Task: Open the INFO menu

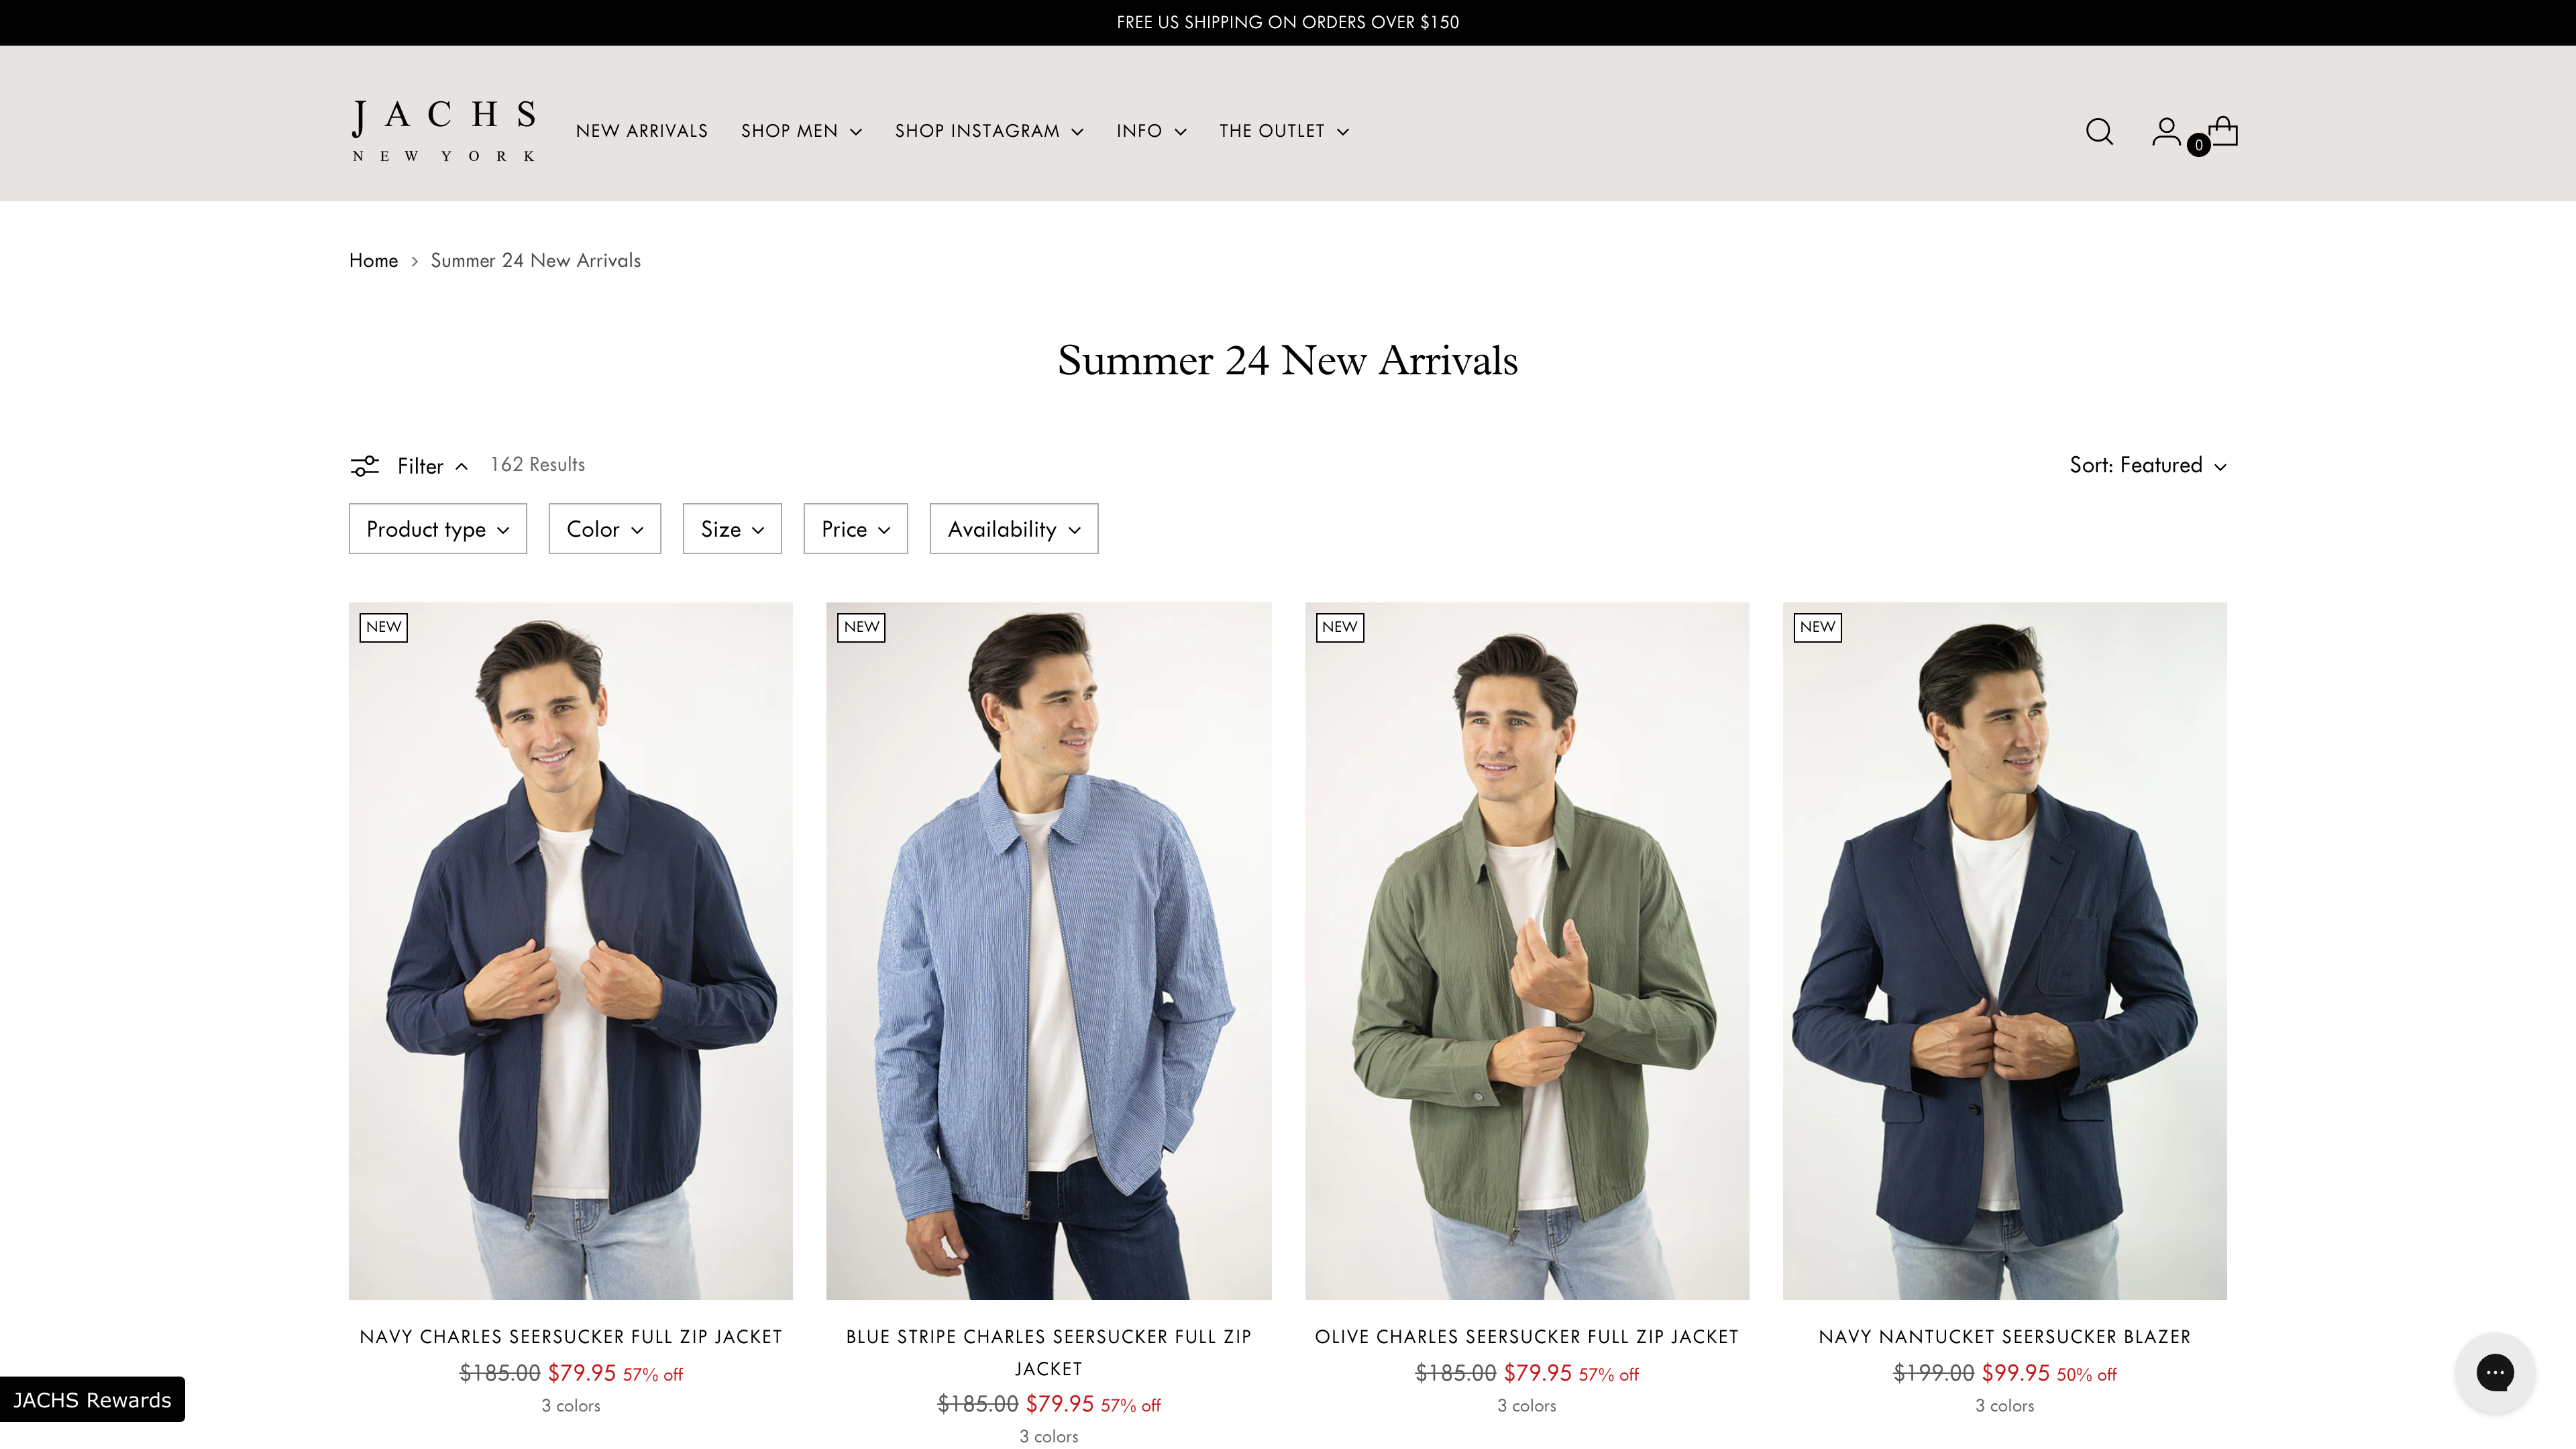Action: click(1150, 131)
